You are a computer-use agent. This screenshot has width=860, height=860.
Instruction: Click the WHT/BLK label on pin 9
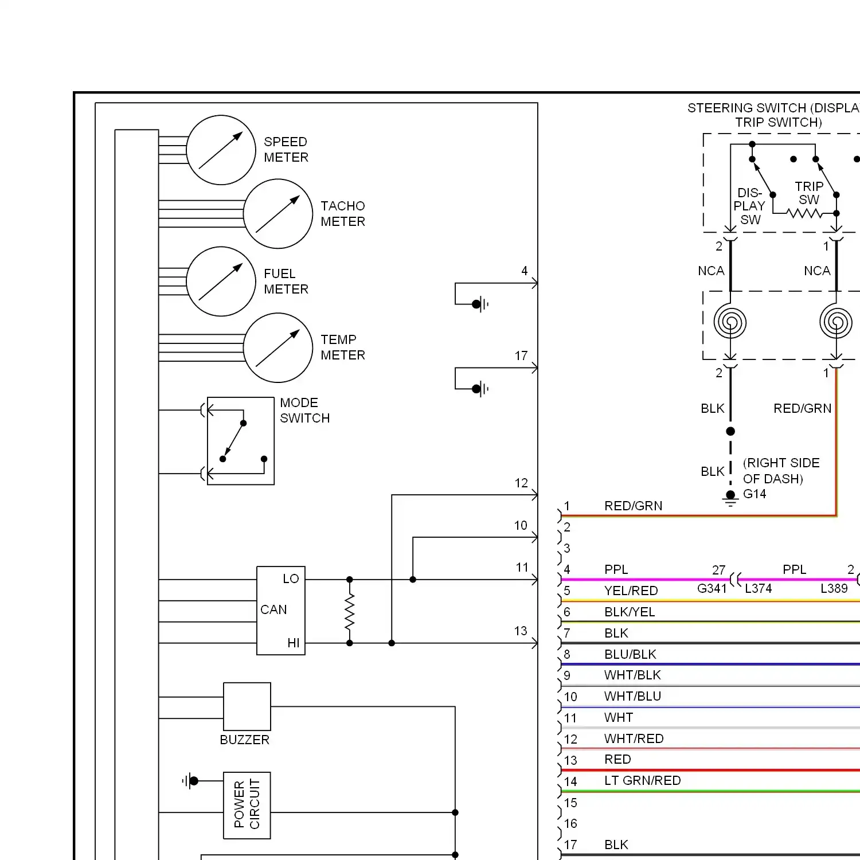pos(632,675)
